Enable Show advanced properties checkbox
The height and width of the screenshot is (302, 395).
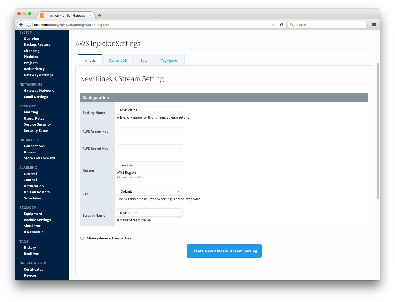click(x=82, y=238)
